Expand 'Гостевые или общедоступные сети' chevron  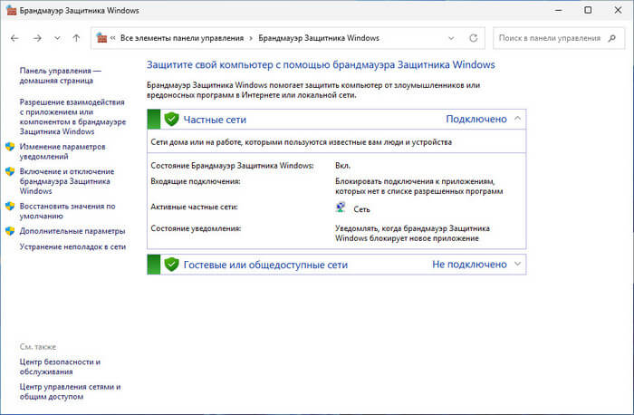point(517,264)
